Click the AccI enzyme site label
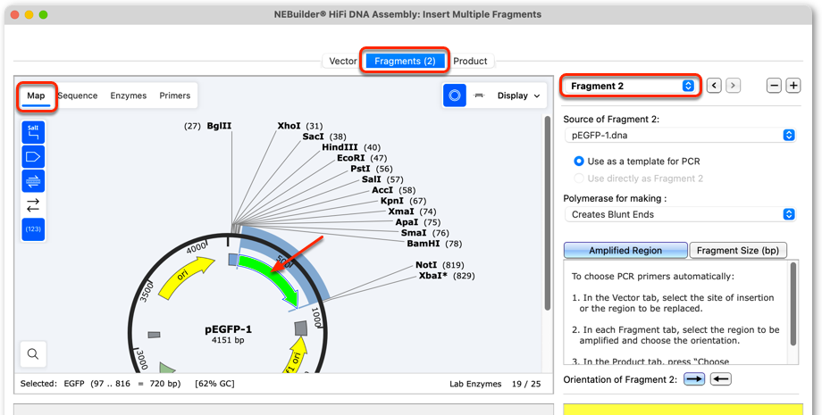 tap(382, 190)
